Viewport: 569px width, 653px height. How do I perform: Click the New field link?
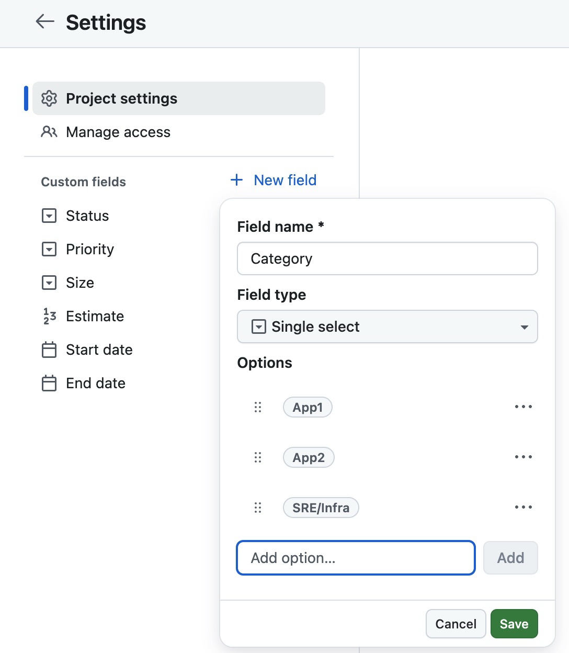273,180
